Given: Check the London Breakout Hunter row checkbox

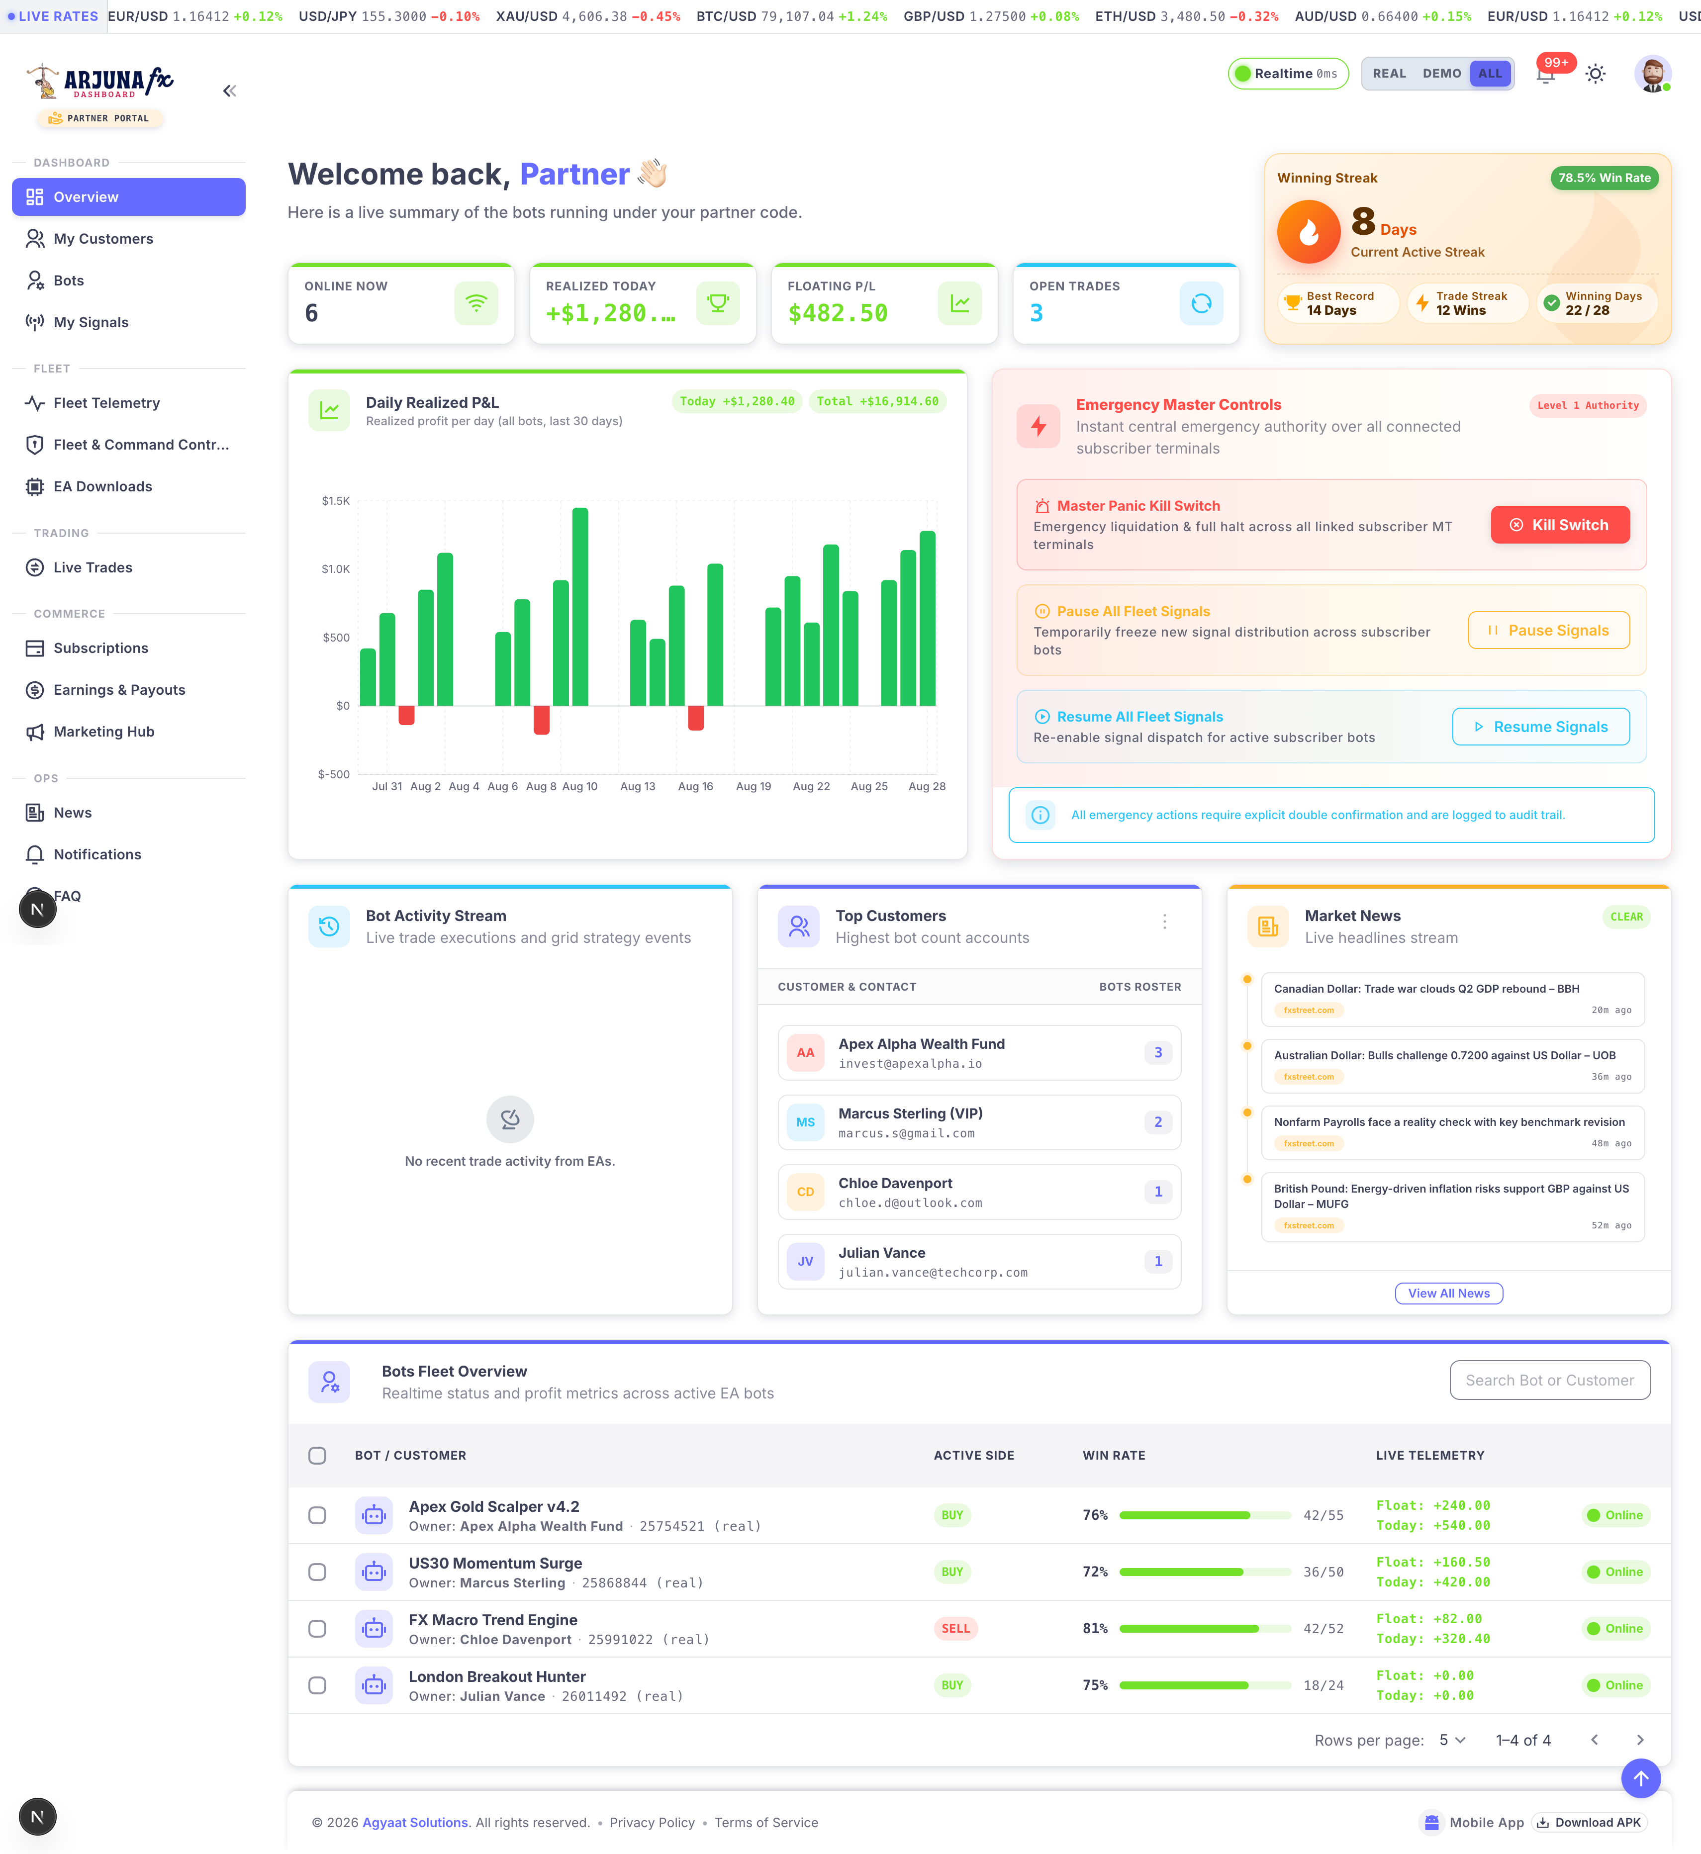Looking at the screenshot, I should 317,1685.
